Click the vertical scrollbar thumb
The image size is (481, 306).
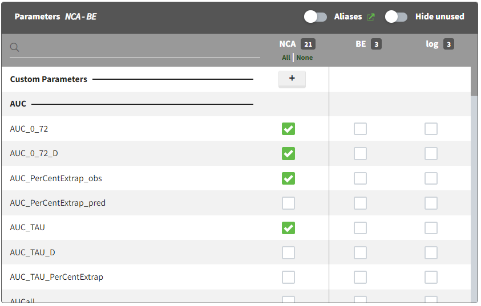pos(474,81)
